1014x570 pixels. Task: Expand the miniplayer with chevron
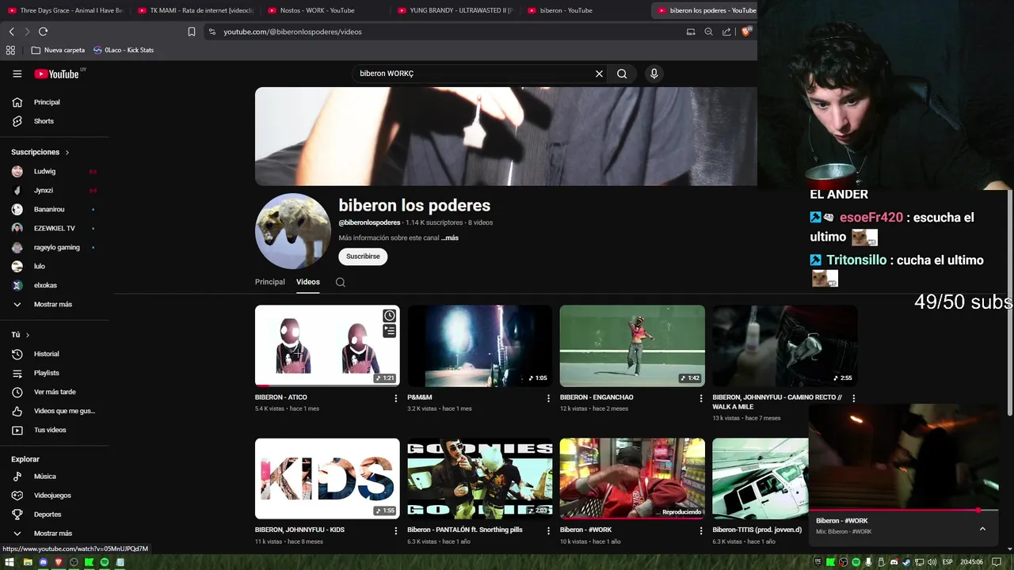tap(982, 529)
